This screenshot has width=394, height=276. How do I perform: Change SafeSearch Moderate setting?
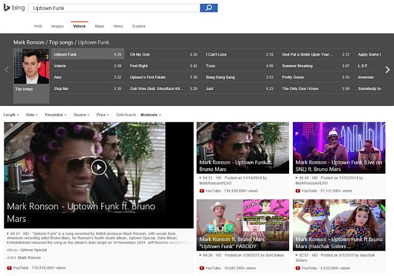pyautogui.click(x=151, y=115)
